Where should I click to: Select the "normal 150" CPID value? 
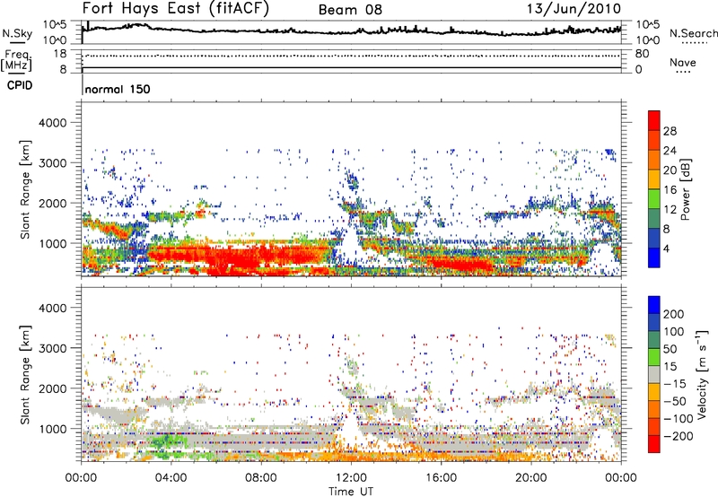tap(118, 89)
